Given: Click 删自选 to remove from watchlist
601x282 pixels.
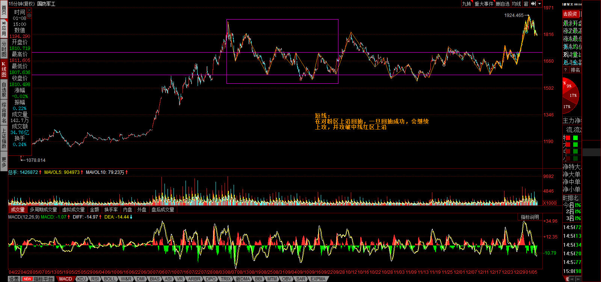Looking at the screenshot, I should pos(503,3).
